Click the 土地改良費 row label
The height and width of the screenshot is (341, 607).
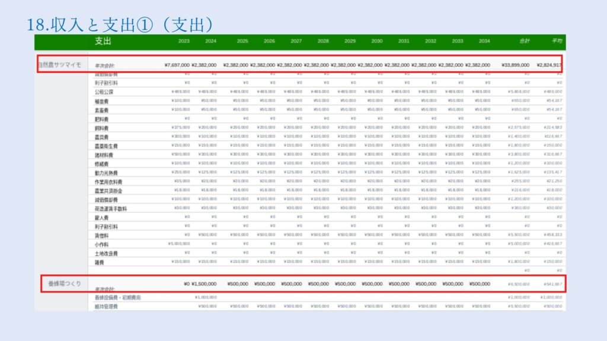coord(107,253)
